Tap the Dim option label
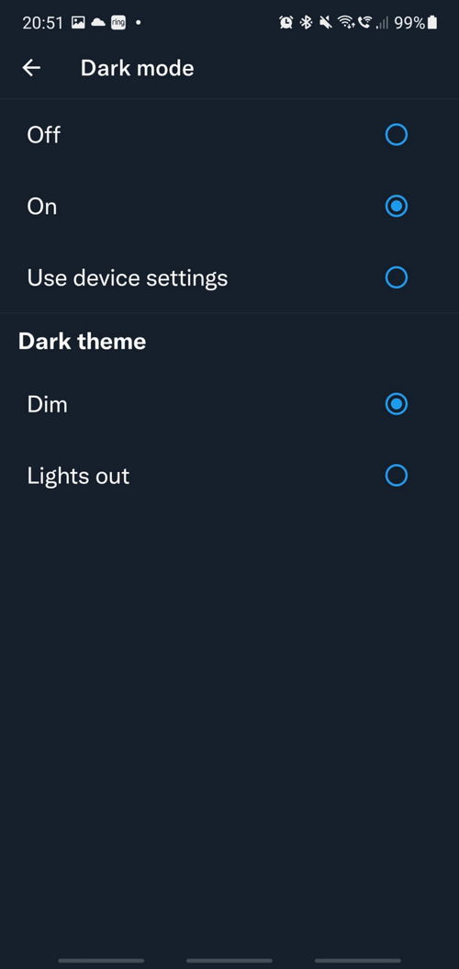 [47, 405]
